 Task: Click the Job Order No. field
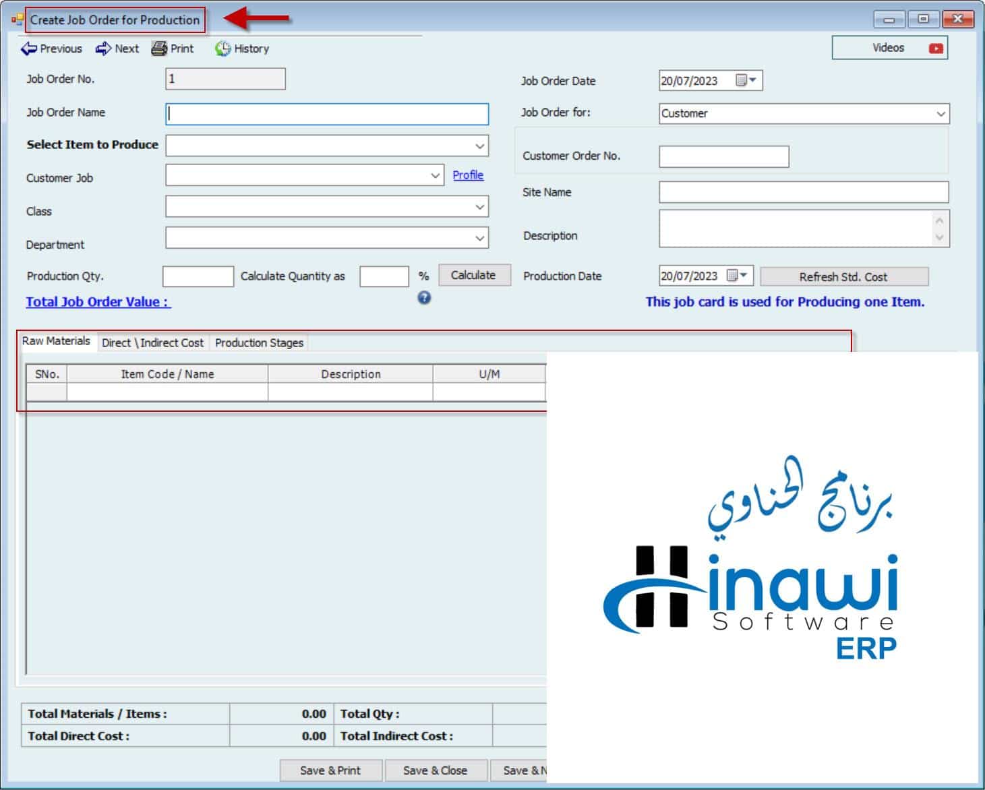coord(225,79)
